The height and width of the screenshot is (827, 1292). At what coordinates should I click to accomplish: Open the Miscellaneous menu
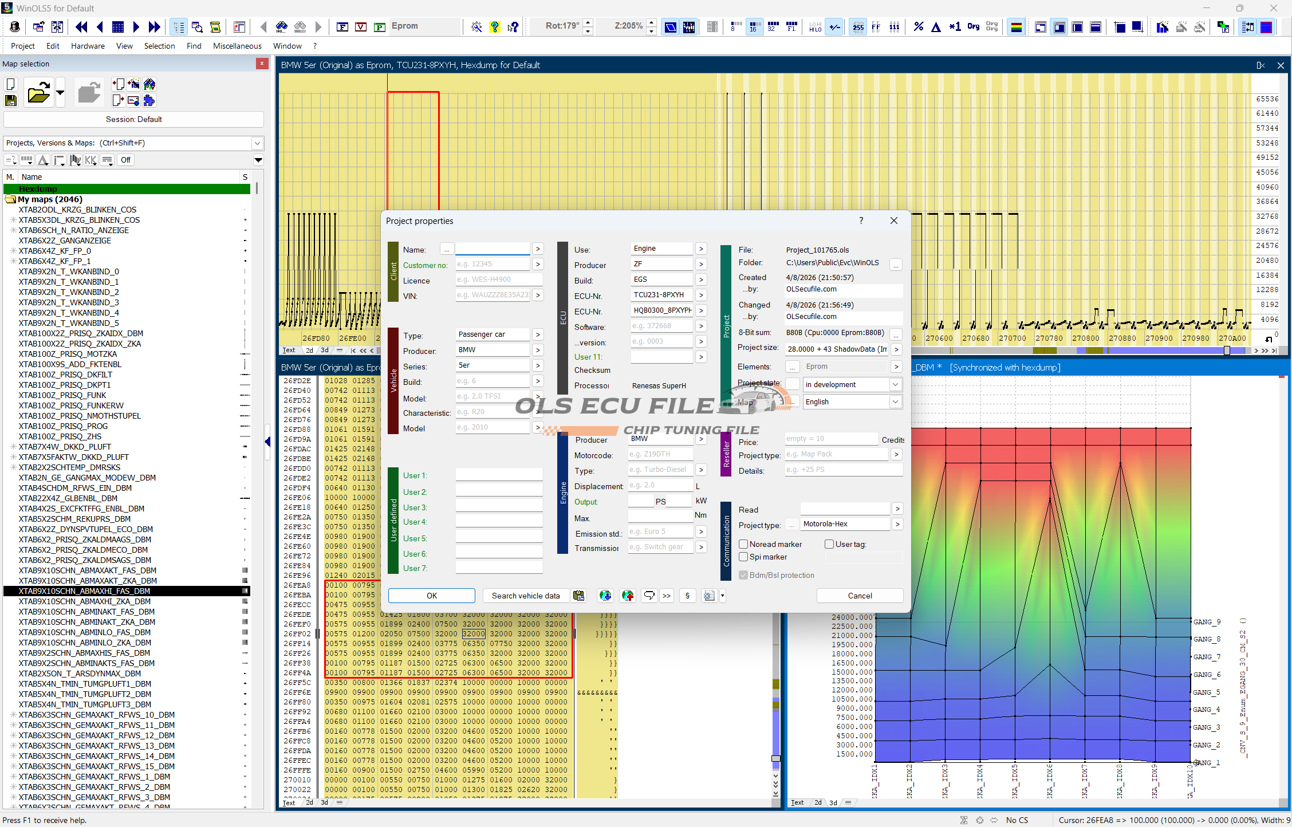[237, 46]
